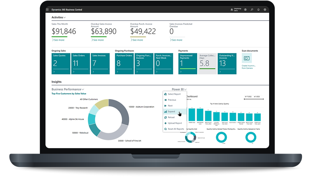Open the Sales Invoices tile showing 7
309x177 pixels.
tap(100, 64)
